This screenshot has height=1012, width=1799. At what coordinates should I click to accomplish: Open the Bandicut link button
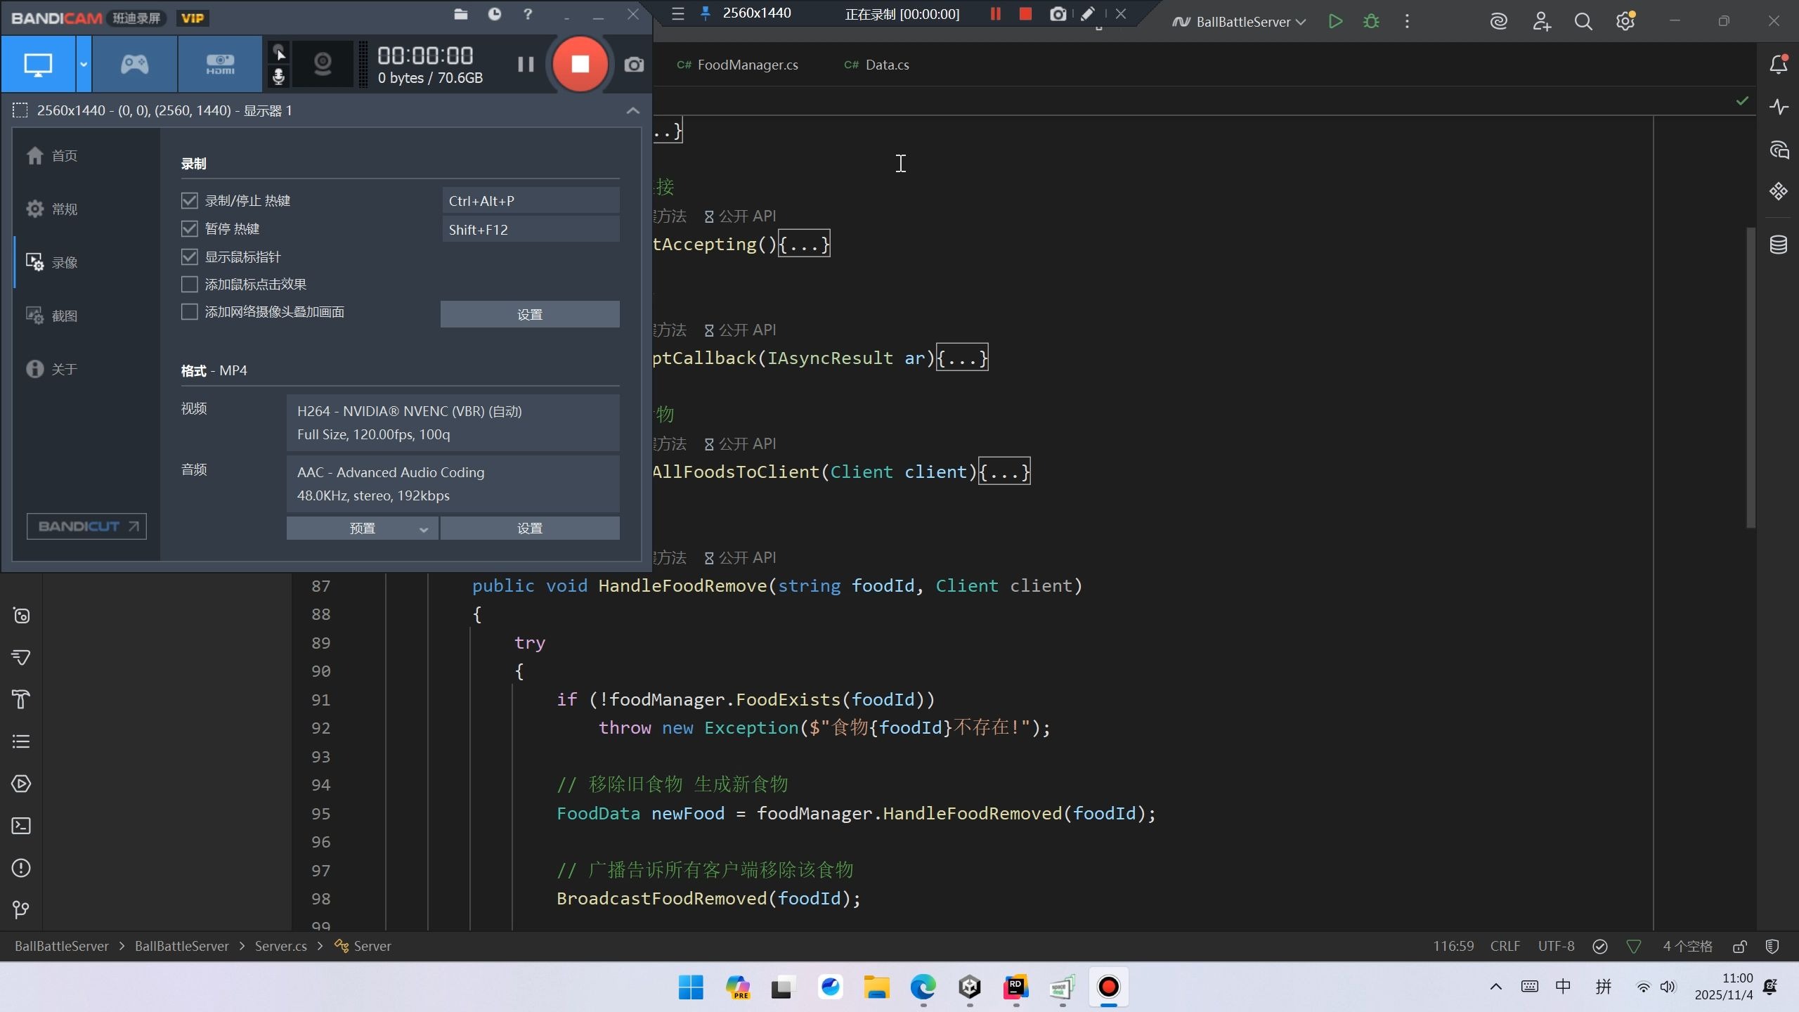click(86, 526)
